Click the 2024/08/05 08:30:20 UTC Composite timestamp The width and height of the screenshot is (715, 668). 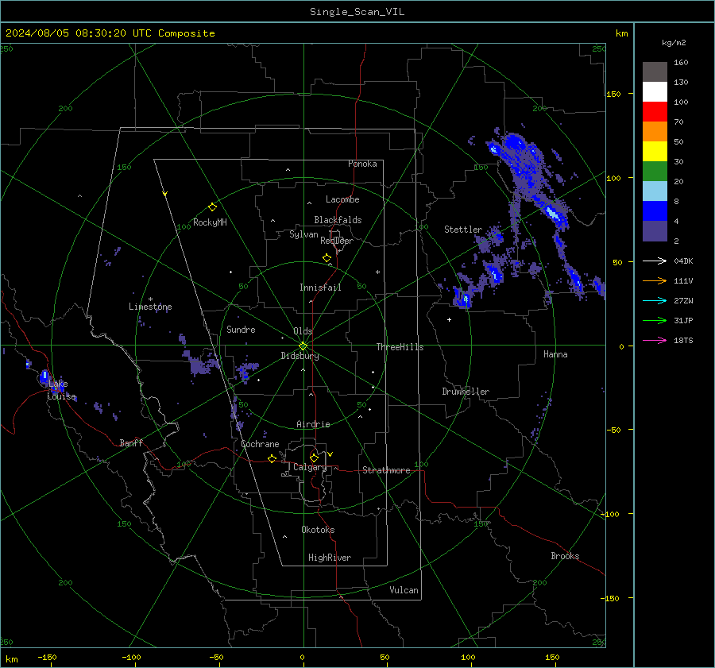pyautogui.click(x=110, y=33)
